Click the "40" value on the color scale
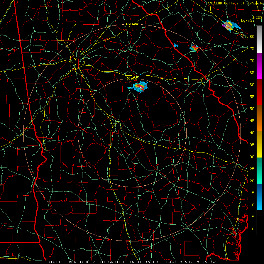Image resolution: width=264 pixels, height=264 pixels. (252, 133)
